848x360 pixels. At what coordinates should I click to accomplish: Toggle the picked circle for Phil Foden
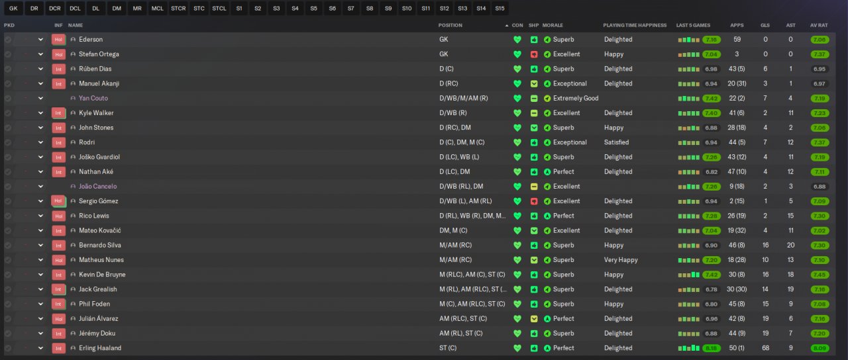8,304
